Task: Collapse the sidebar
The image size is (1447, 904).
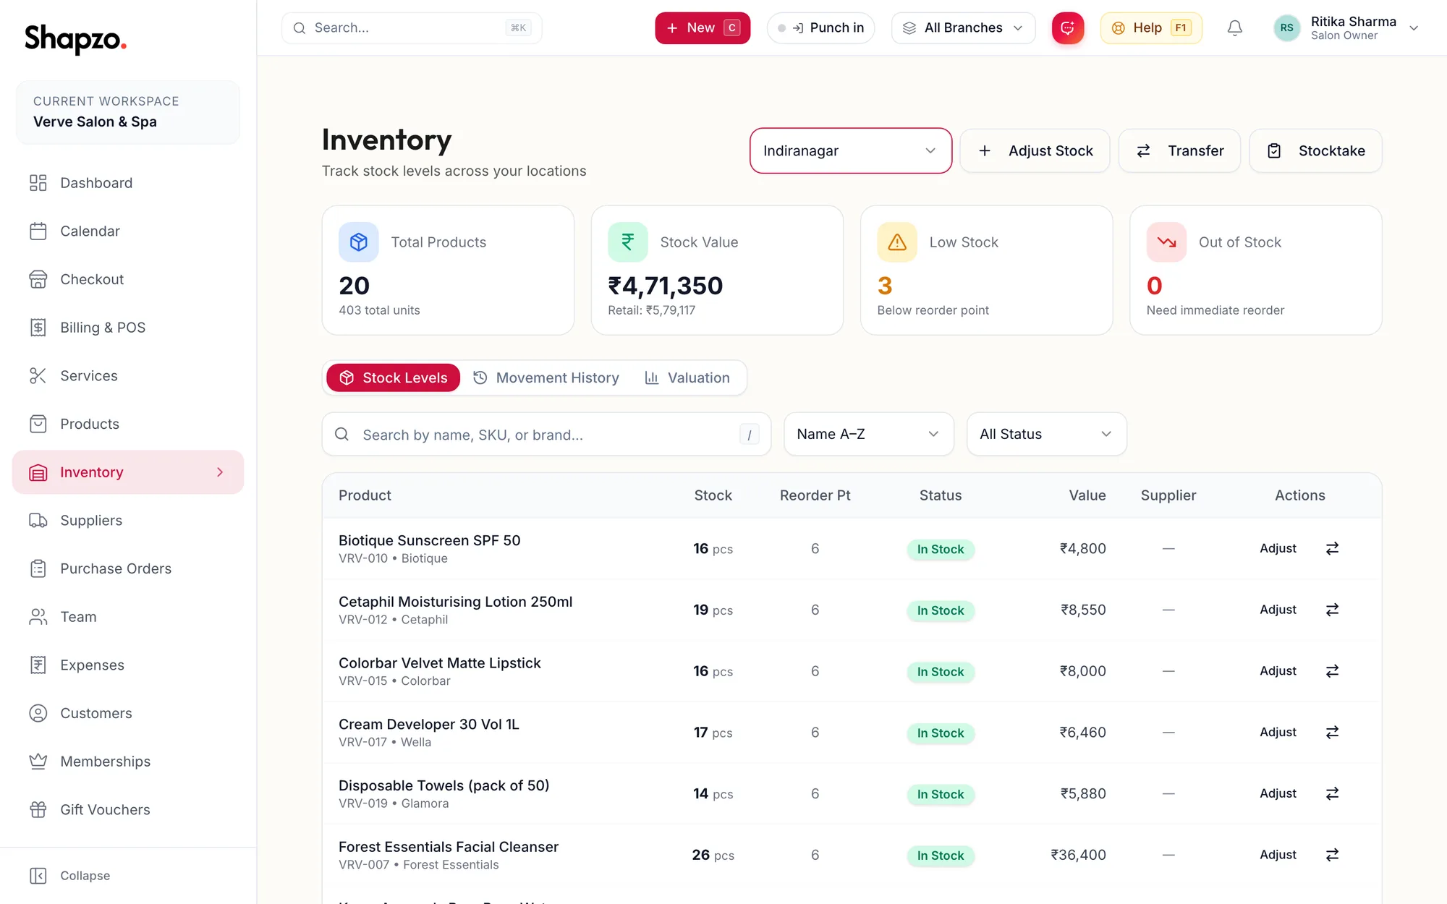Action: (70, 876)
